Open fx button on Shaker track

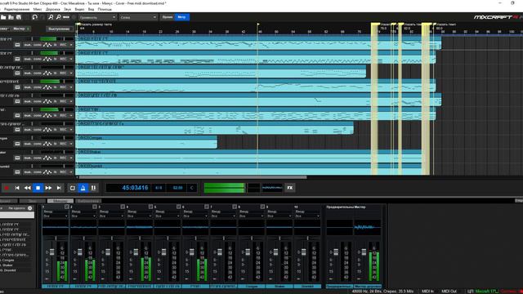[56, 158]
